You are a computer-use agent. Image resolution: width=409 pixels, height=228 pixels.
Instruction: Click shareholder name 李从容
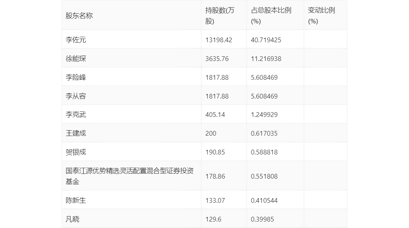pyautogui.click(x=76, y=96)
